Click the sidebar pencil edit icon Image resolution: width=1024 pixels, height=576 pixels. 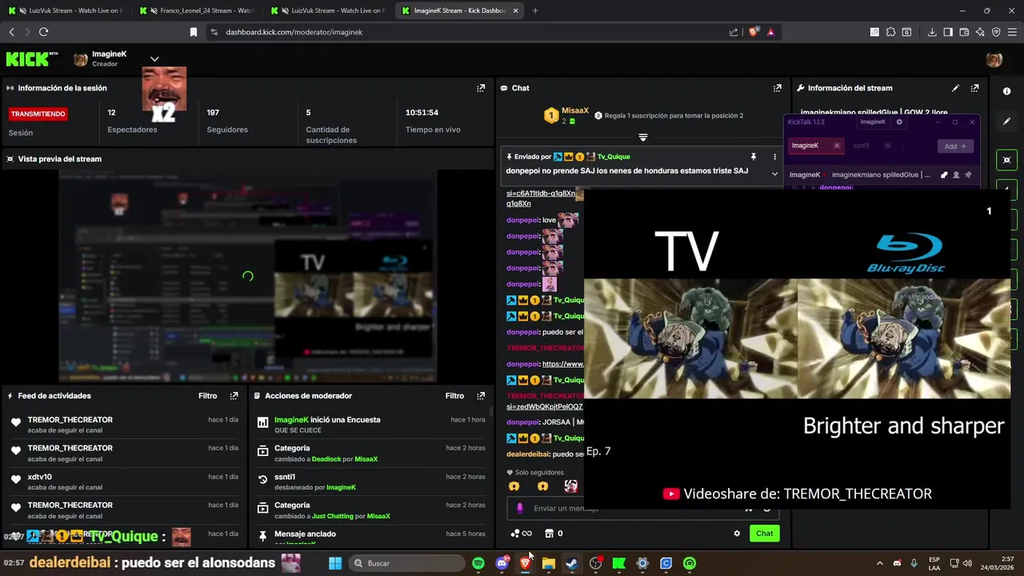coord(1006,122)
